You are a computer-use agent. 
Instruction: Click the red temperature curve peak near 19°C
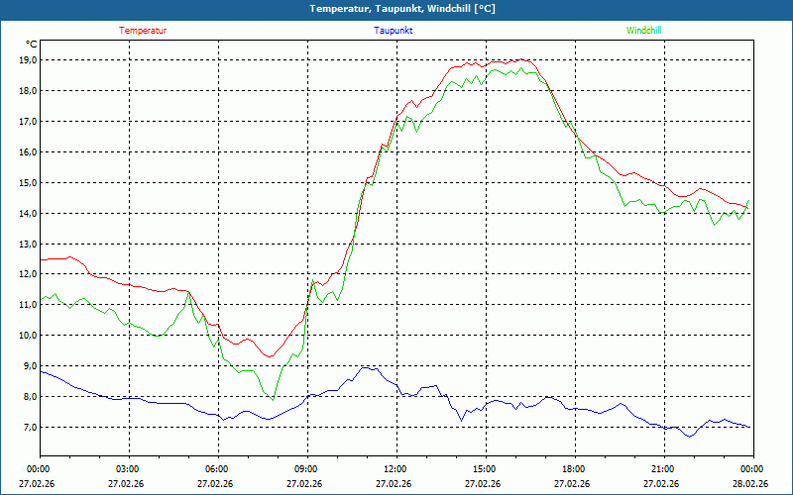[x=523, y=59]
